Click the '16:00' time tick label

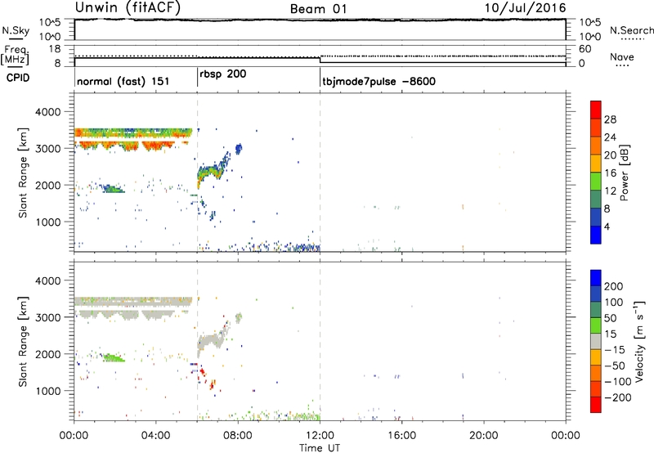tap(401, 436)
